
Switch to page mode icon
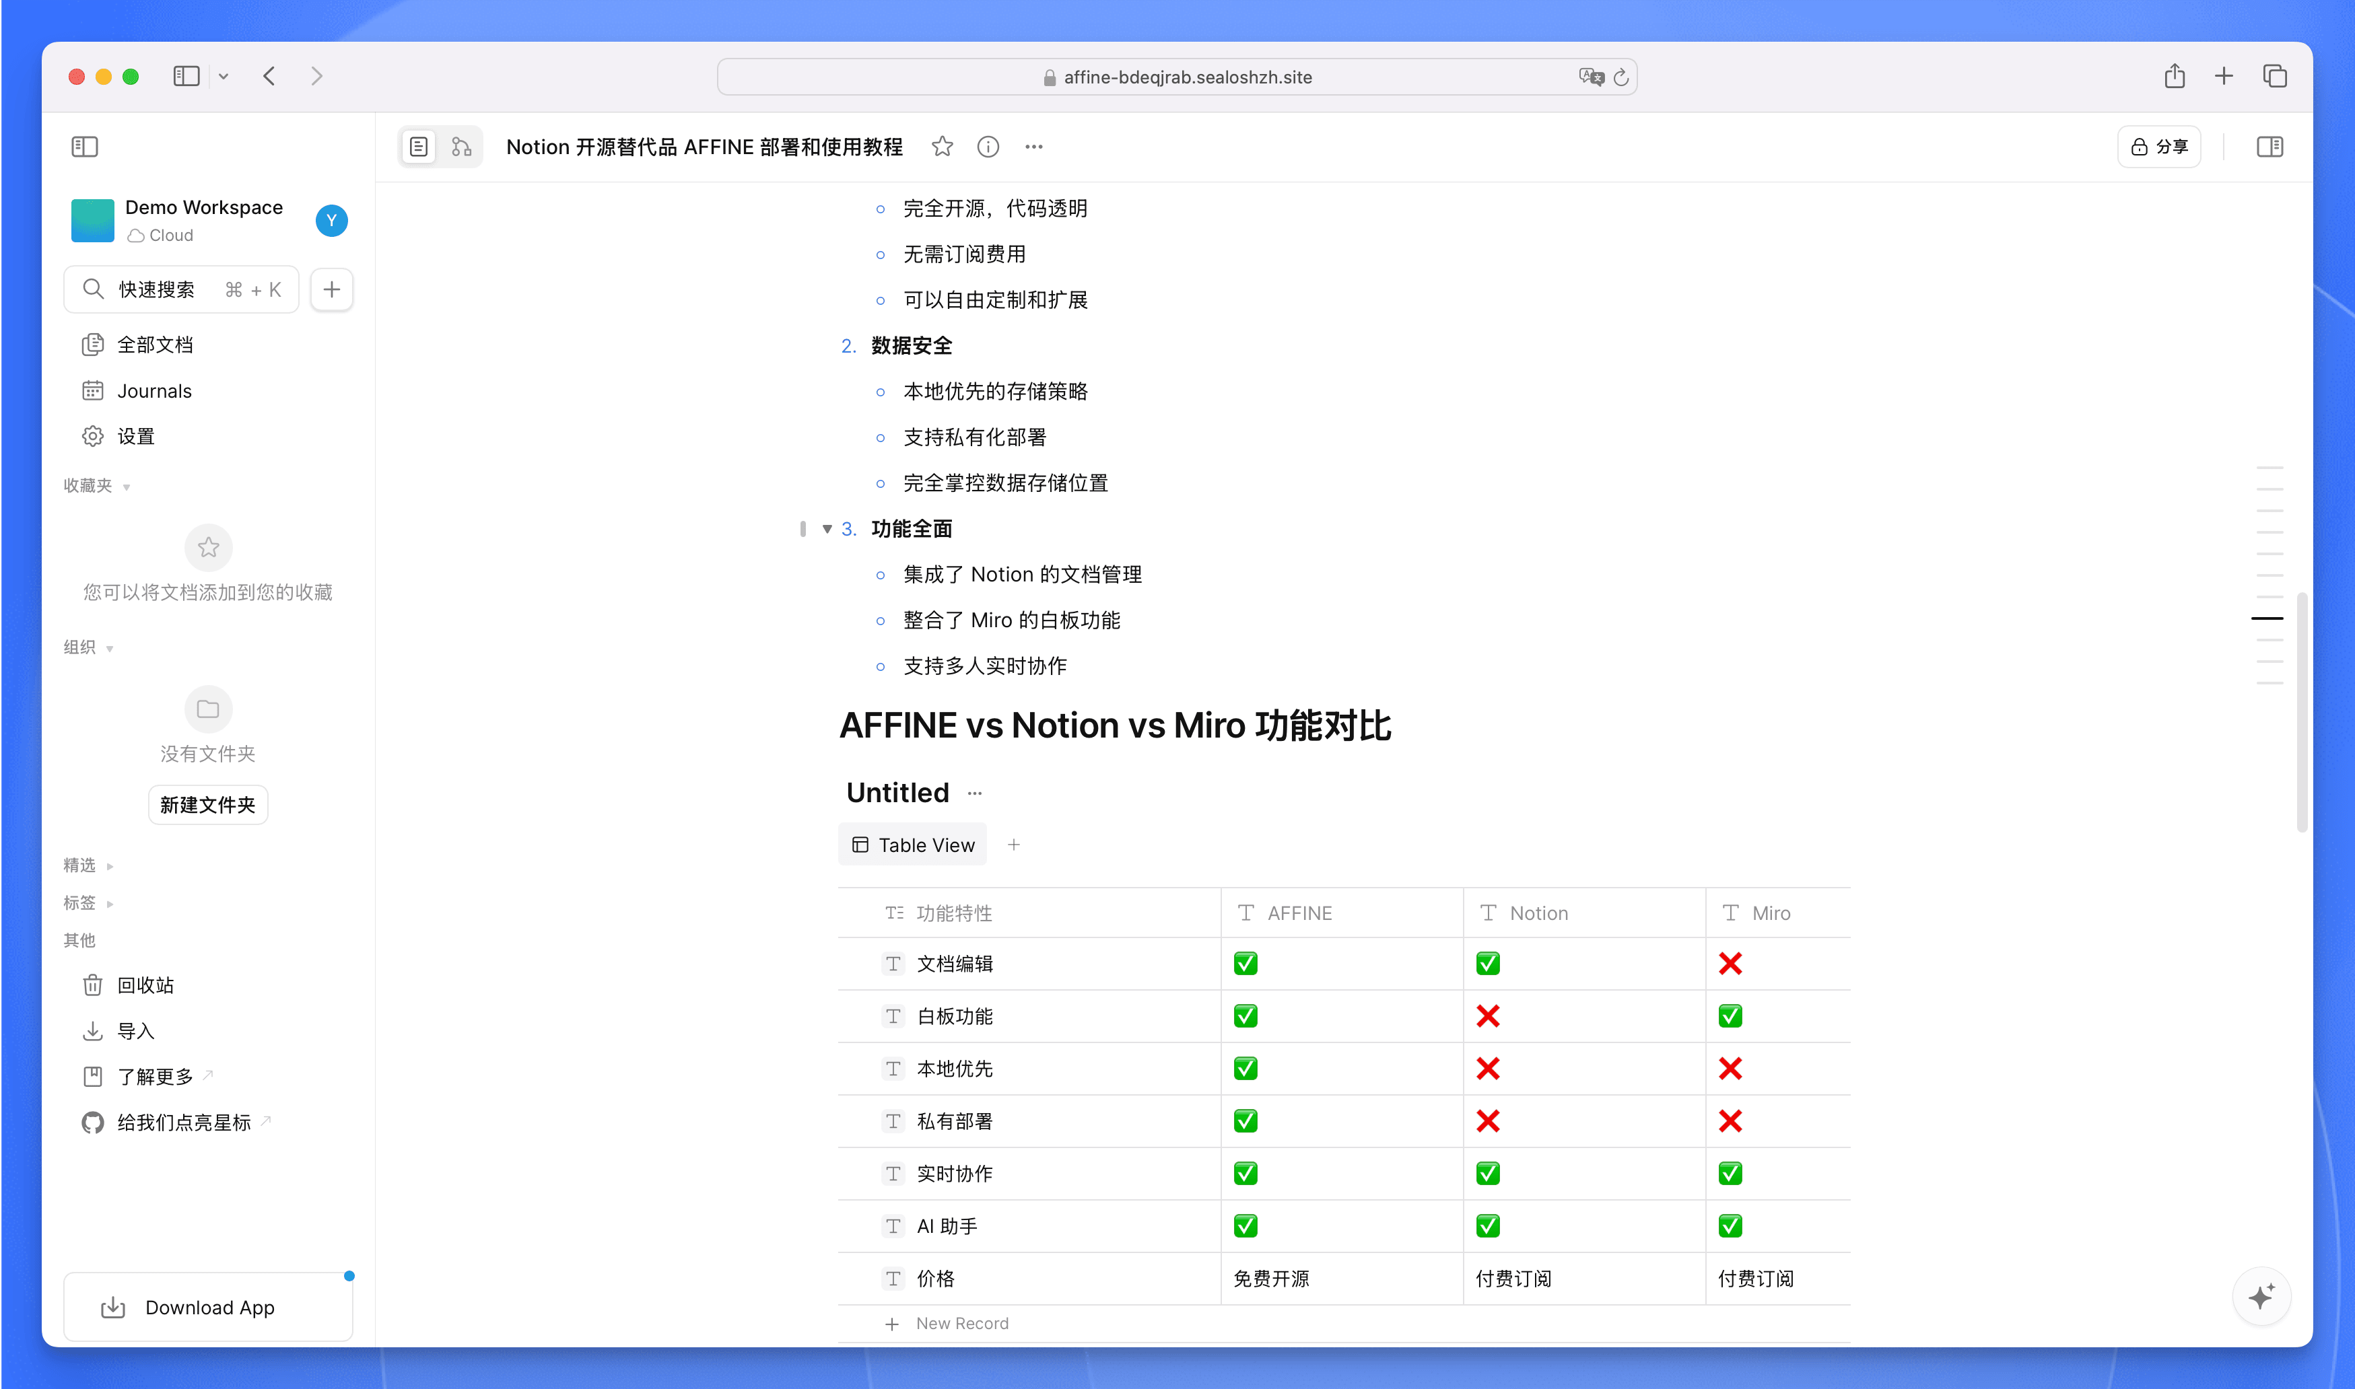[419, 147]
